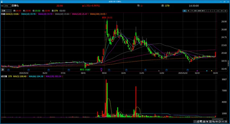Screen dimensions: 230x124
Task: Click the price change ▲1.35(+6.90%) text
Action: [x=91, y=6]
